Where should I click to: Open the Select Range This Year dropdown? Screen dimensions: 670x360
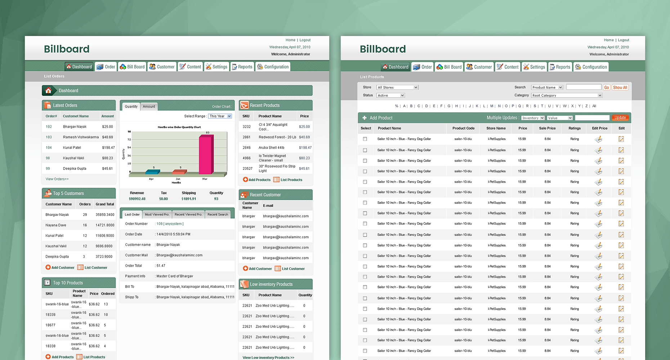pyautogui.click(x=220, y=116)
